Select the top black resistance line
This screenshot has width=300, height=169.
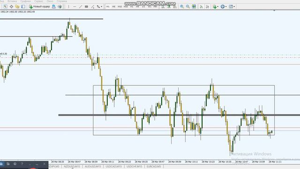(x=52, y=19)
